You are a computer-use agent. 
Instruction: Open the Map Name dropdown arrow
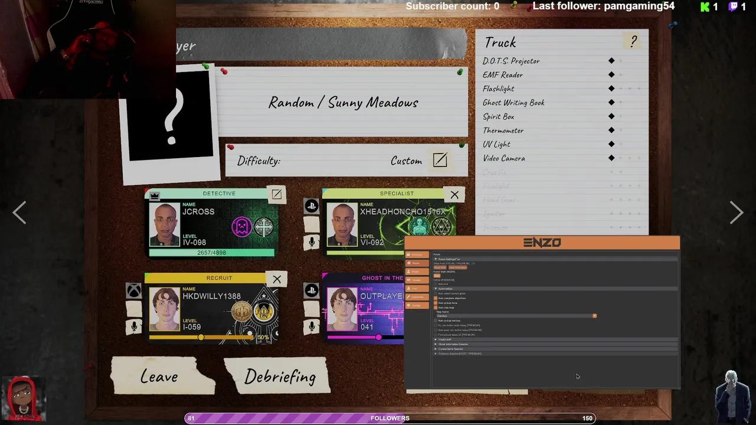coord(595,316)
